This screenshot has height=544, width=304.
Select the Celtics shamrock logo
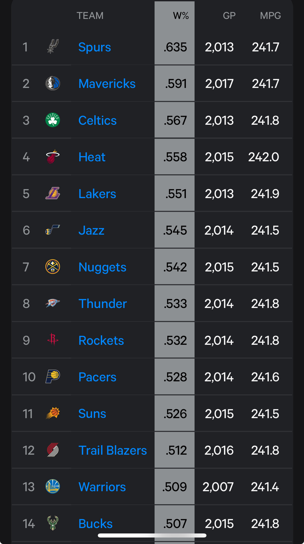point(53,120)
